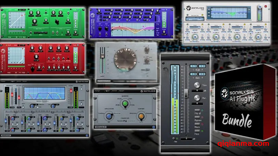Turn the Trim knob on meter plugin
Image resolution: width=278 pixels, height=156 pixels.
[x=197, y=85]
